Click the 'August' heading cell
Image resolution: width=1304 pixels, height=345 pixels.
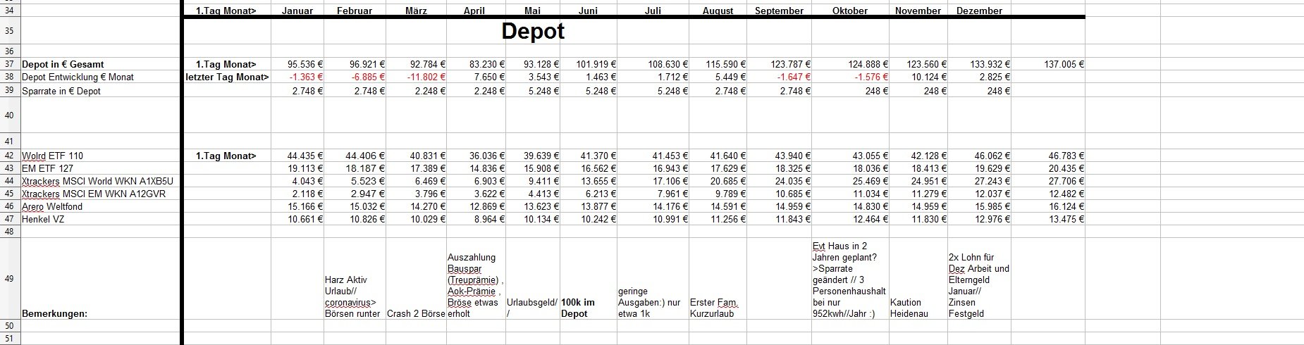point(718,11)
